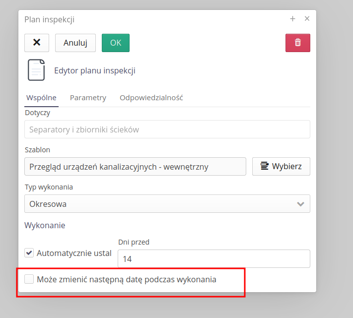
Task: Click the document icon beside editor title
Action: coord(36,70)
